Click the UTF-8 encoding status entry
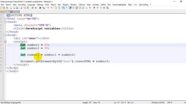Viewport: 186px width, 104px height. 170,103
